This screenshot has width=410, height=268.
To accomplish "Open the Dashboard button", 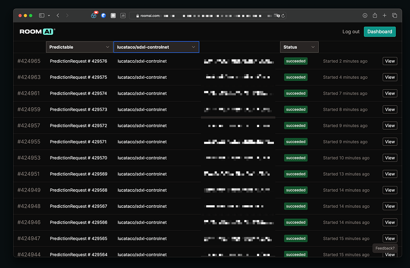I will click(x=379, y=32).
